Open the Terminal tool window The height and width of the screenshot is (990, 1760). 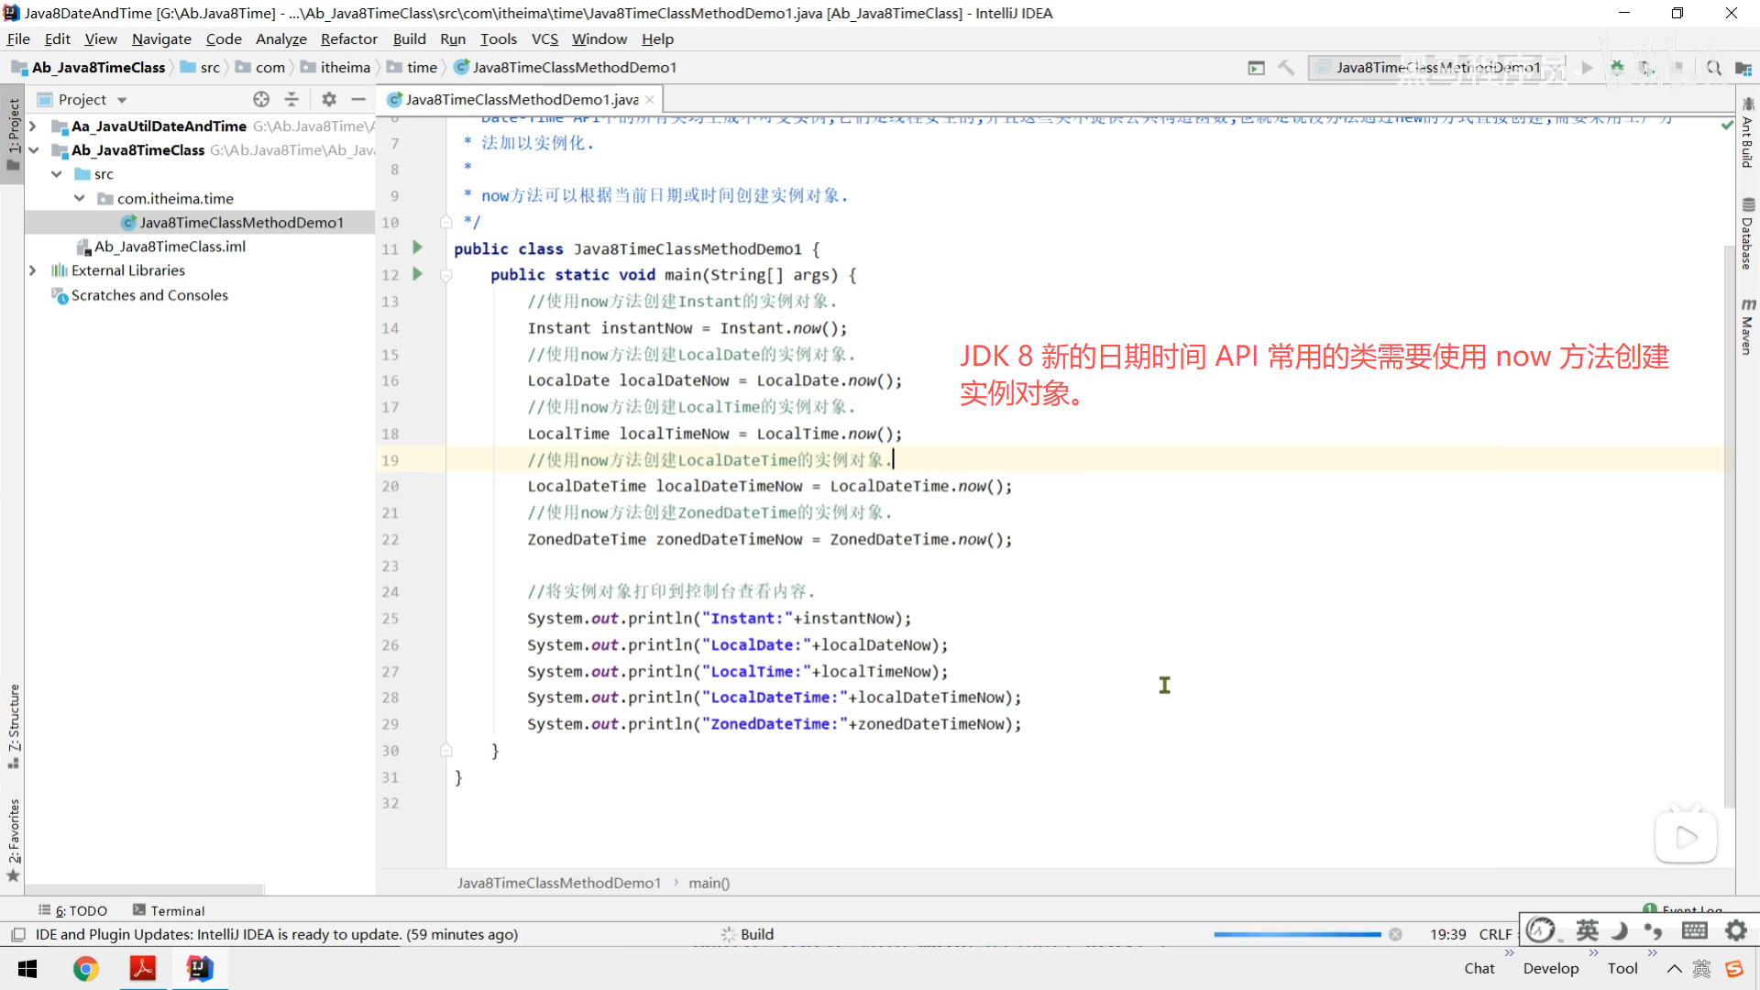click(x=169, y=910)
